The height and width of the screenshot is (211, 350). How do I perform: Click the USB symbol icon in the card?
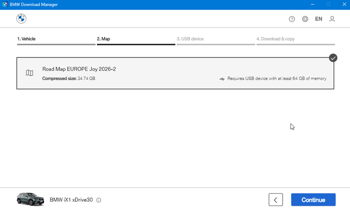click(x=222, y=79)
